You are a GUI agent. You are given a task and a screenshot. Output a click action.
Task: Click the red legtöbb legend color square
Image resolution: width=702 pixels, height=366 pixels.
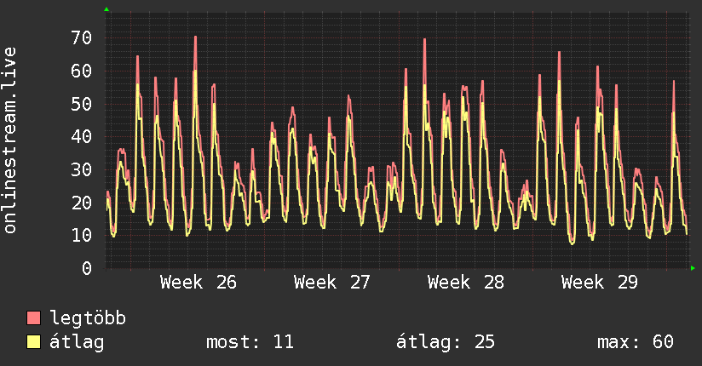(x=33, y=317)
